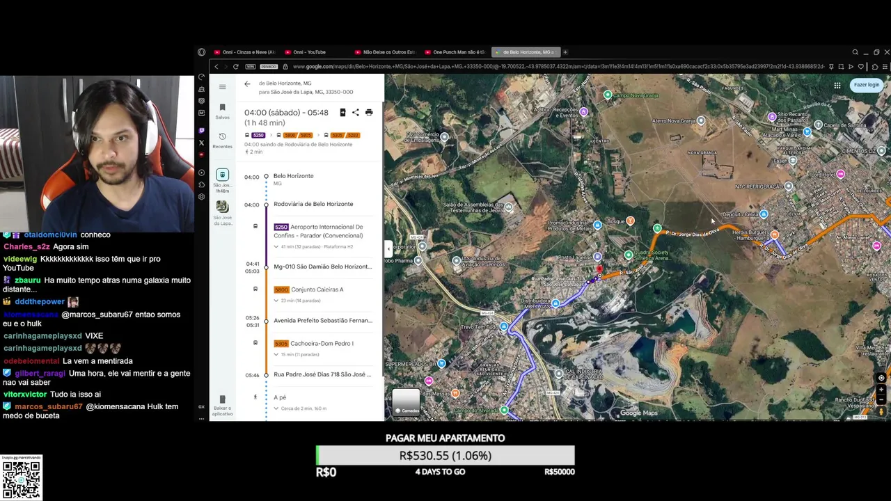891x501 pixels.
Task: Click Supermercados BH map pin
Action: tap(441, 363)
